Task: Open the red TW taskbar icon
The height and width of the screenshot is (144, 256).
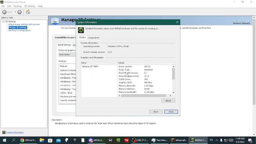Action: [x=126, y=140]
